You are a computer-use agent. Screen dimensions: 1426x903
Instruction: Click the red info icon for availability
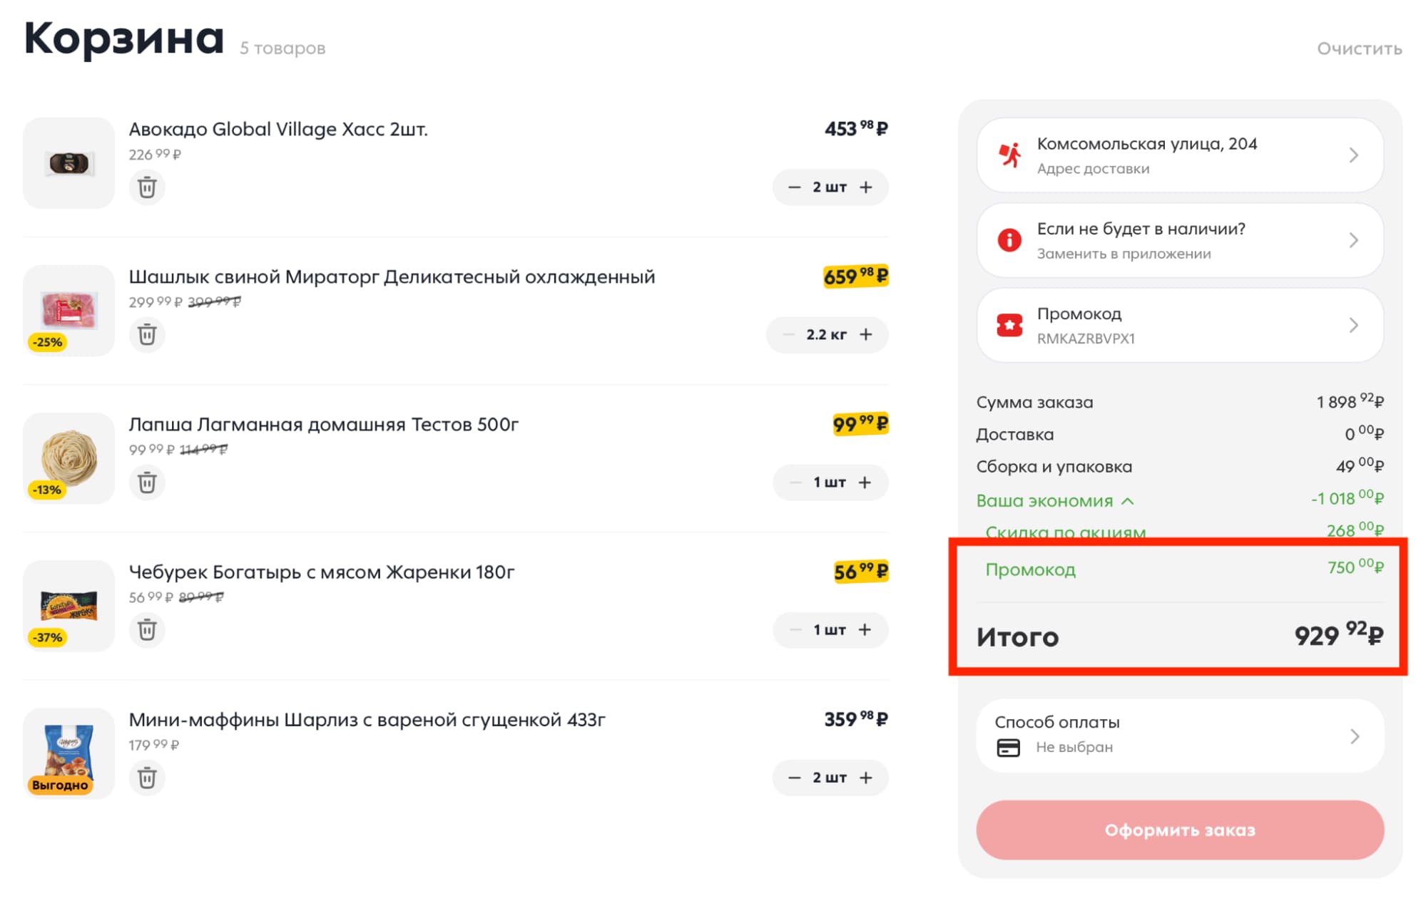point(1009,240)
